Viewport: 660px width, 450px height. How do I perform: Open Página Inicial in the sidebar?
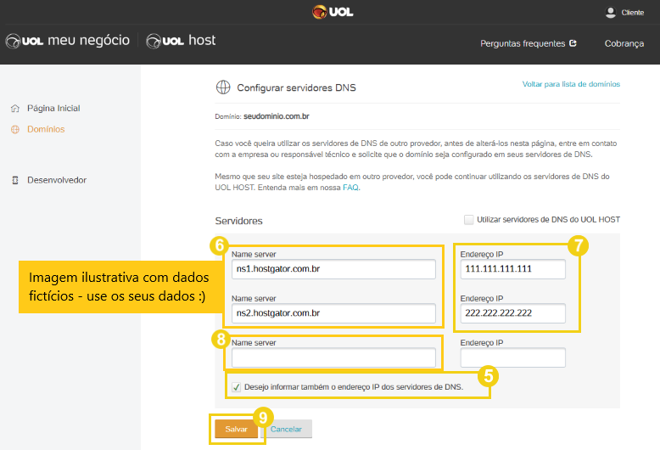point(53,109)
